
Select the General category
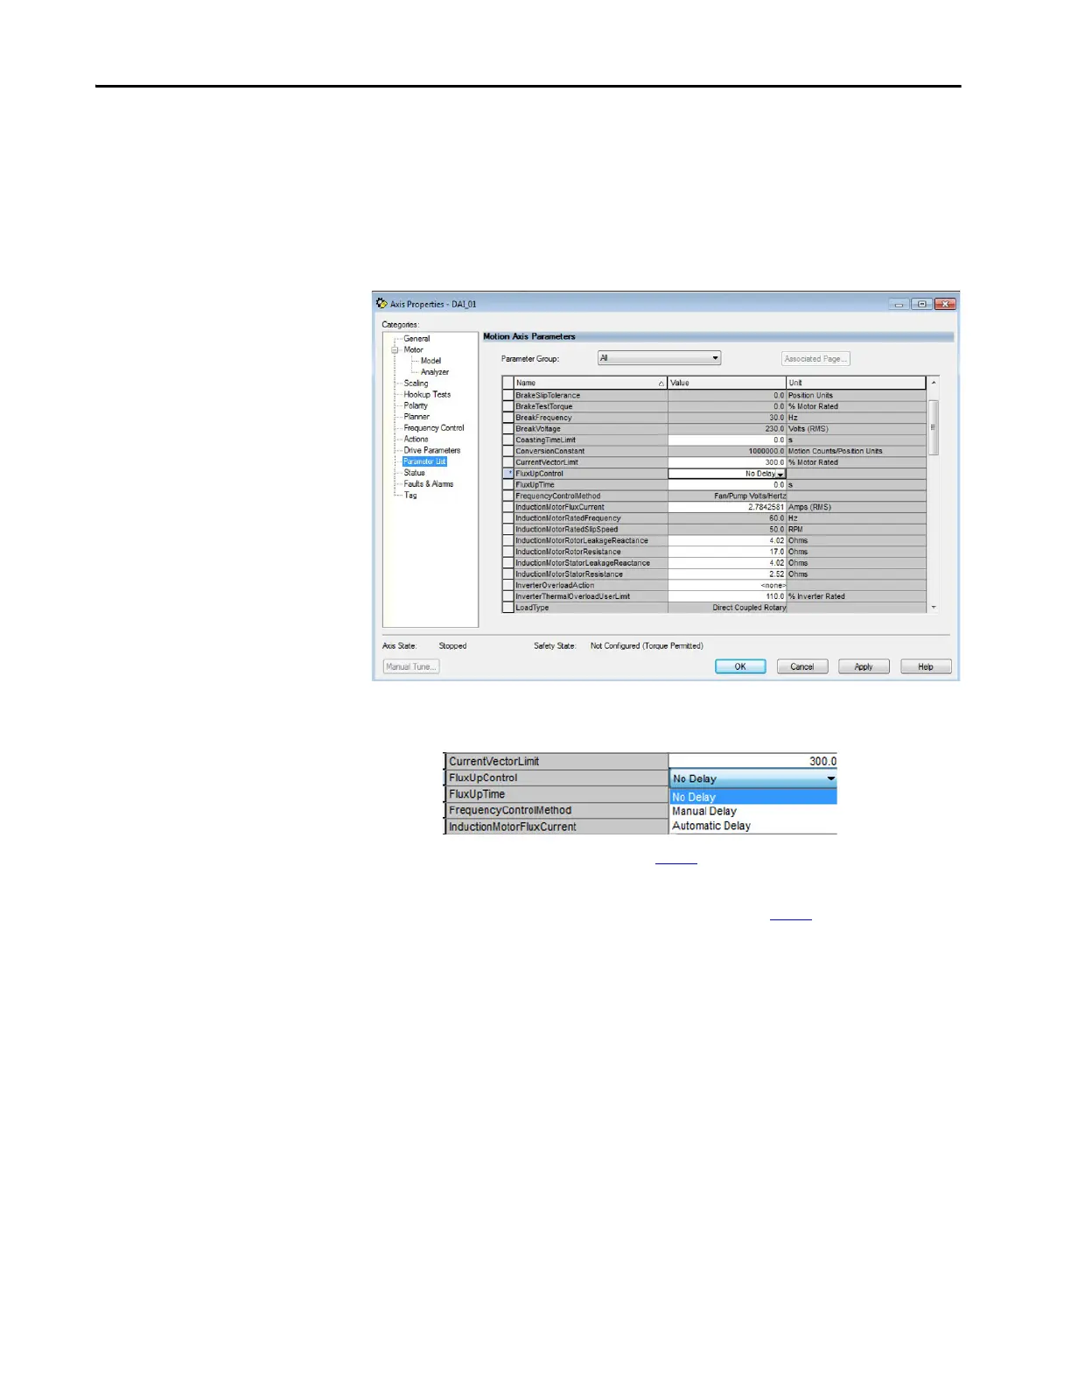(x=416, y=338)
